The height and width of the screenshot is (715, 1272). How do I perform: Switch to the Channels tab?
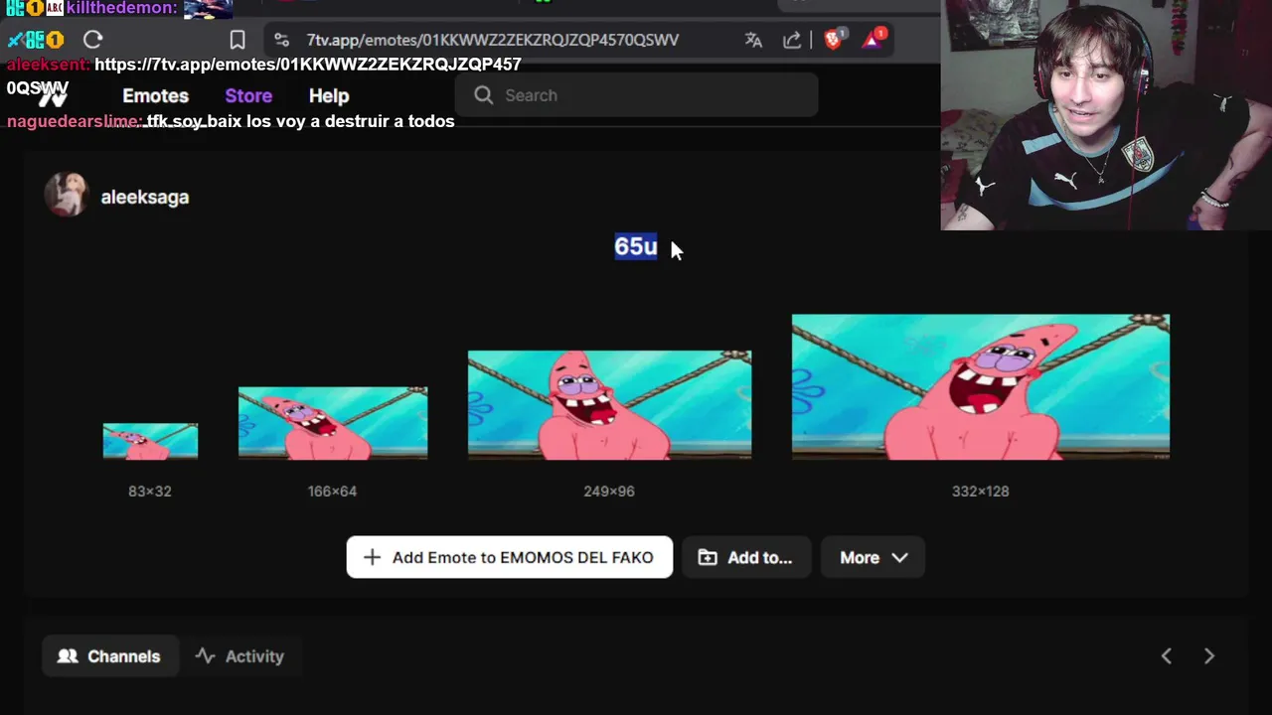(x=109, y=656)
